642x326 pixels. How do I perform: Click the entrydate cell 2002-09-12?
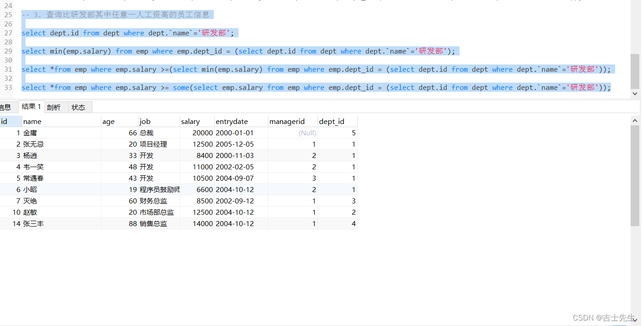tap(241, 201)
